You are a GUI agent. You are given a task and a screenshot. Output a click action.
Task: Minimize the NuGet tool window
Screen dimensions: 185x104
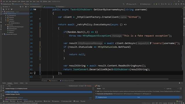[x=182, y=83]
